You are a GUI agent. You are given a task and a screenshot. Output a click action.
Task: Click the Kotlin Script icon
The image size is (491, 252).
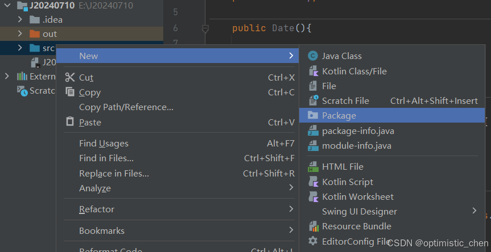pos(312,182)
